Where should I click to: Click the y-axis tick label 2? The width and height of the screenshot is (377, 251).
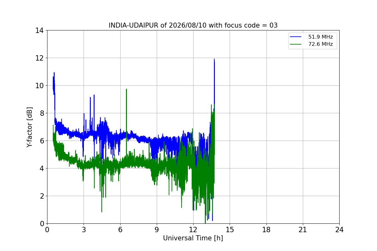click(x=42, y=196)
